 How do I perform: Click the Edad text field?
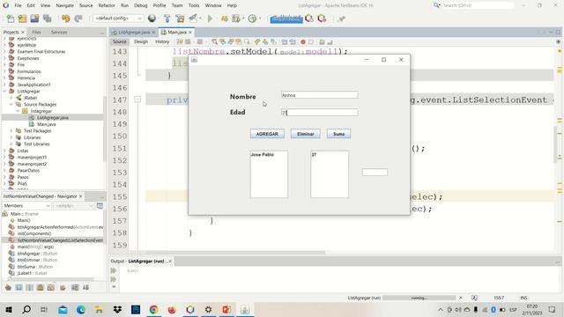click(320, 113)
